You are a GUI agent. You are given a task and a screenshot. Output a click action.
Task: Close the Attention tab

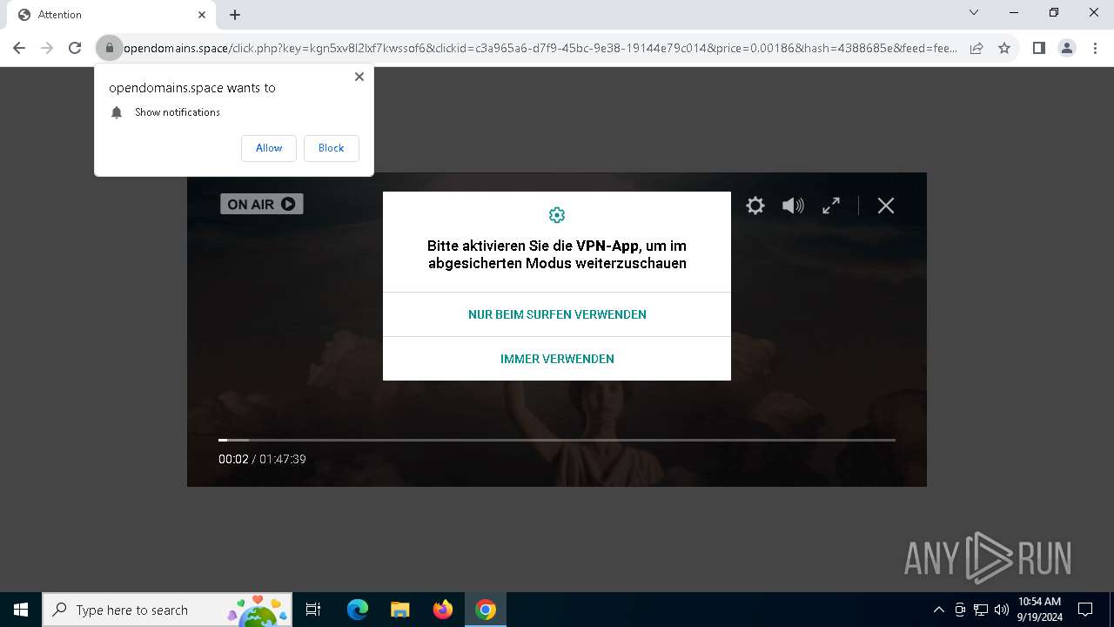coord(202,15)
